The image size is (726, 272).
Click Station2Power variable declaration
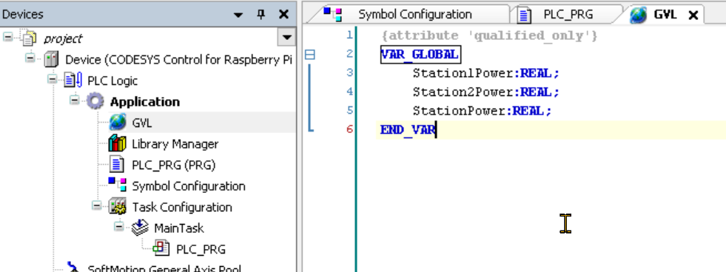[x=486, y=92]
